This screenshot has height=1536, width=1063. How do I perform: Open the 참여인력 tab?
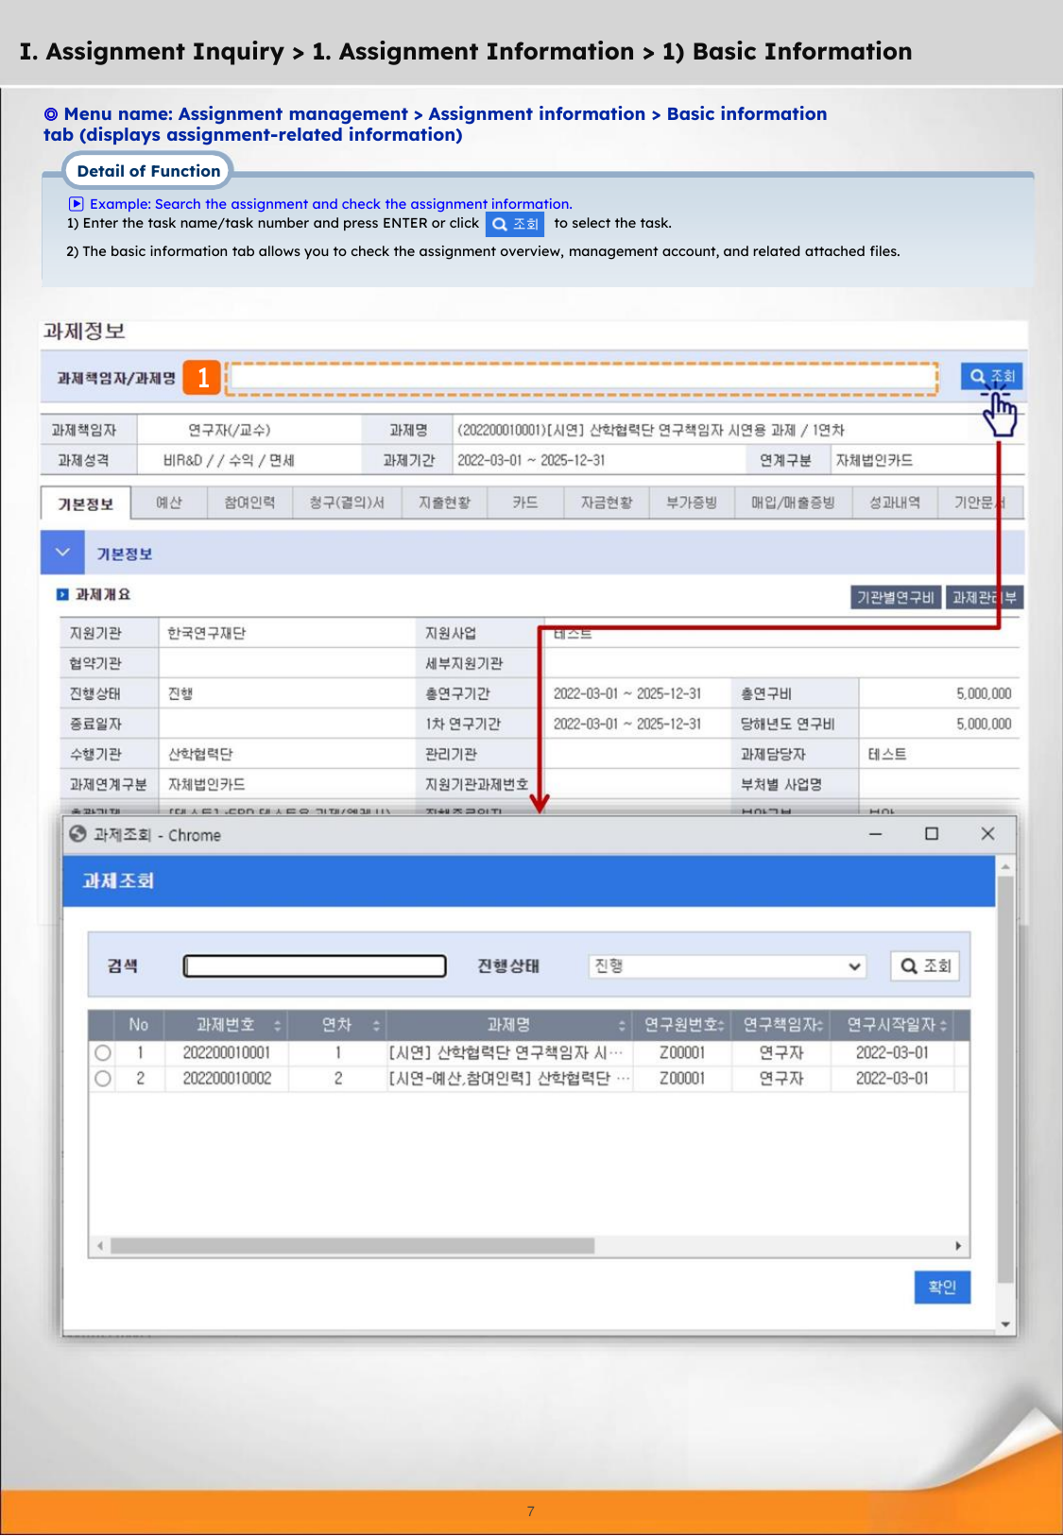(249, 503)
